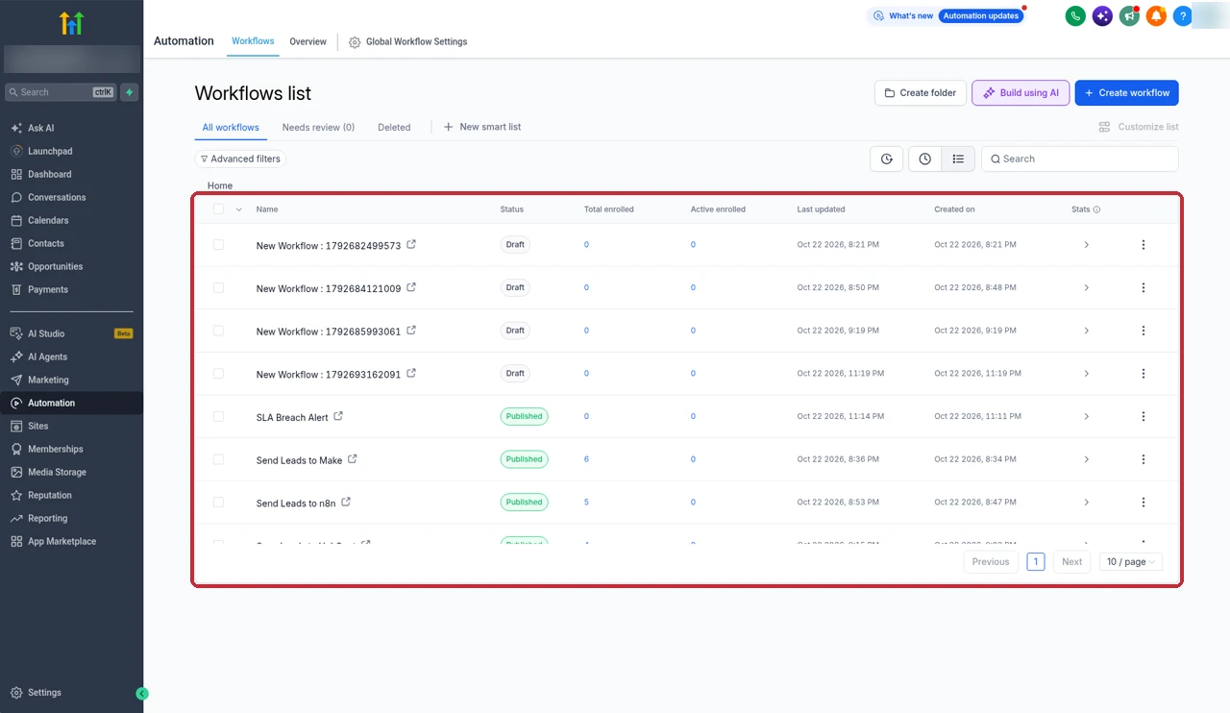Go to the Deleted tab
This screenshot has height=713, width=1230.
394,127
